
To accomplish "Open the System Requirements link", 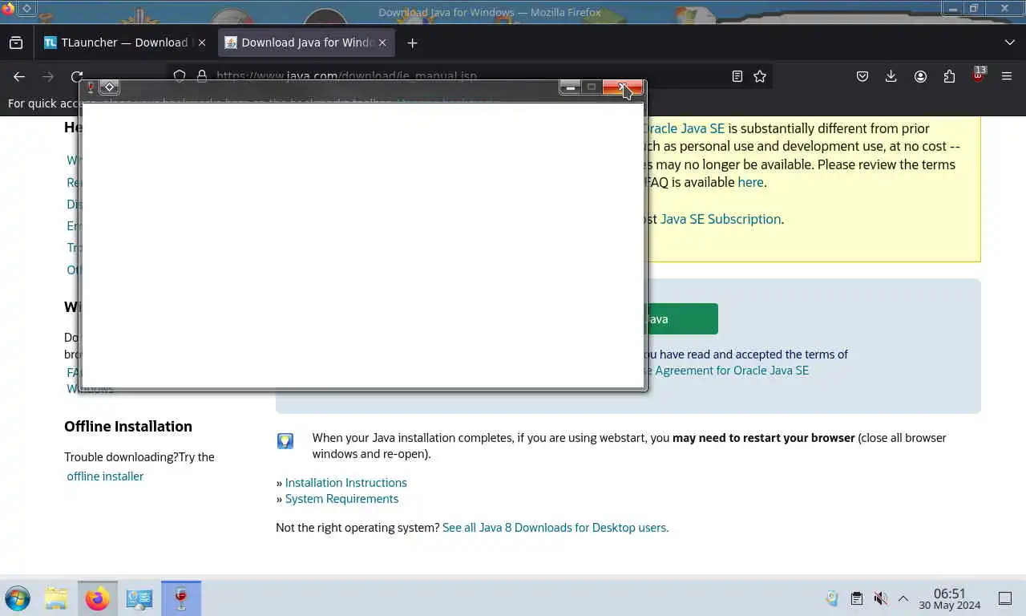I will click(x=341, y=499).
